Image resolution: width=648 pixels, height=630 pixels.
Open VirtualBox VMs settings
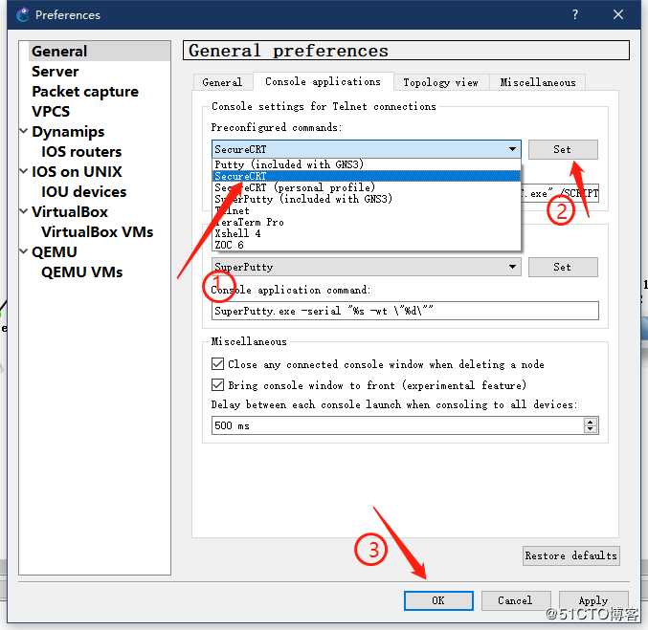click(97, 232)
